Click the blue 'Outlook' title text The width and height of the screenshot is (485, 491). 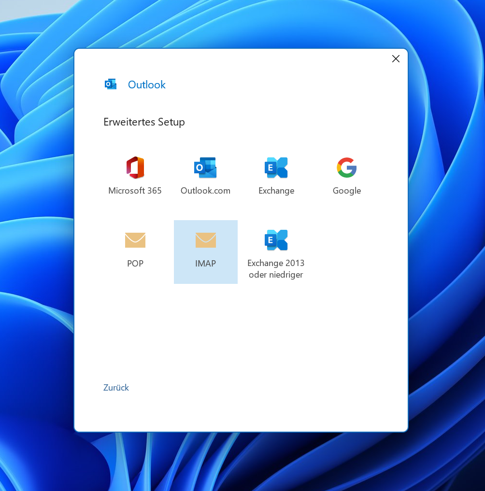[146, 85]
